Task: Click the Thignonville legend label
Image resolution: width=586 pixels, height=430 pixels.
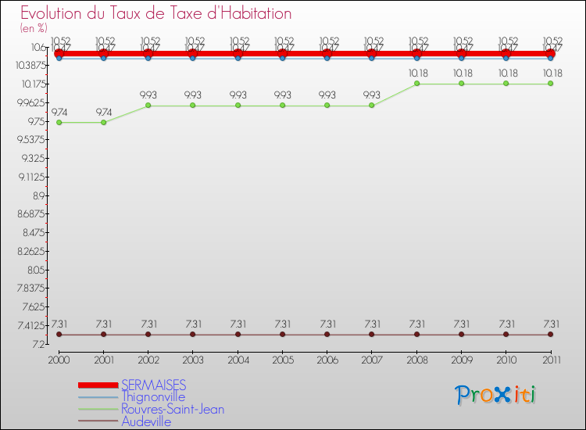Action: click(153, 396)
